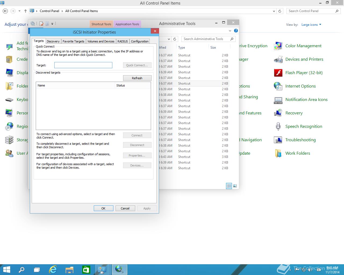Refresh the Control Panel address bar
Viewport: 344px width, 275px height.
tap(280, 11)
